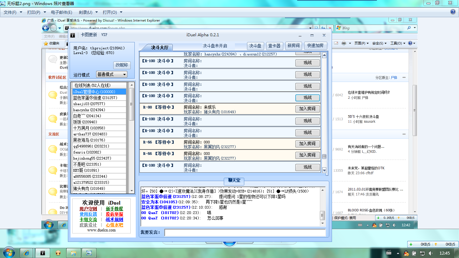Click room list scrollbar up arrow
The width and height of the screenshot is (459, 258).
324,56
